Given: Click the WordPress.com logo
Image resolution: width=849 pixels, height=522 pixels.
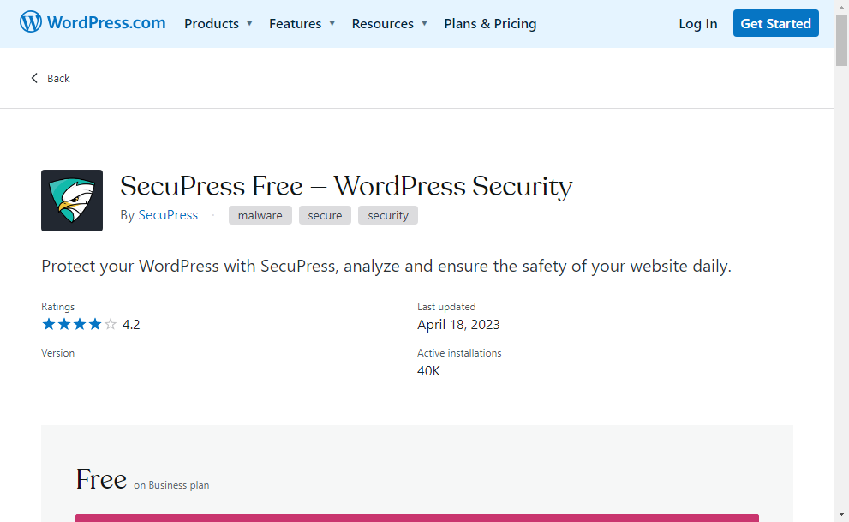Looking at the screenshot, I should coord(93,23).
